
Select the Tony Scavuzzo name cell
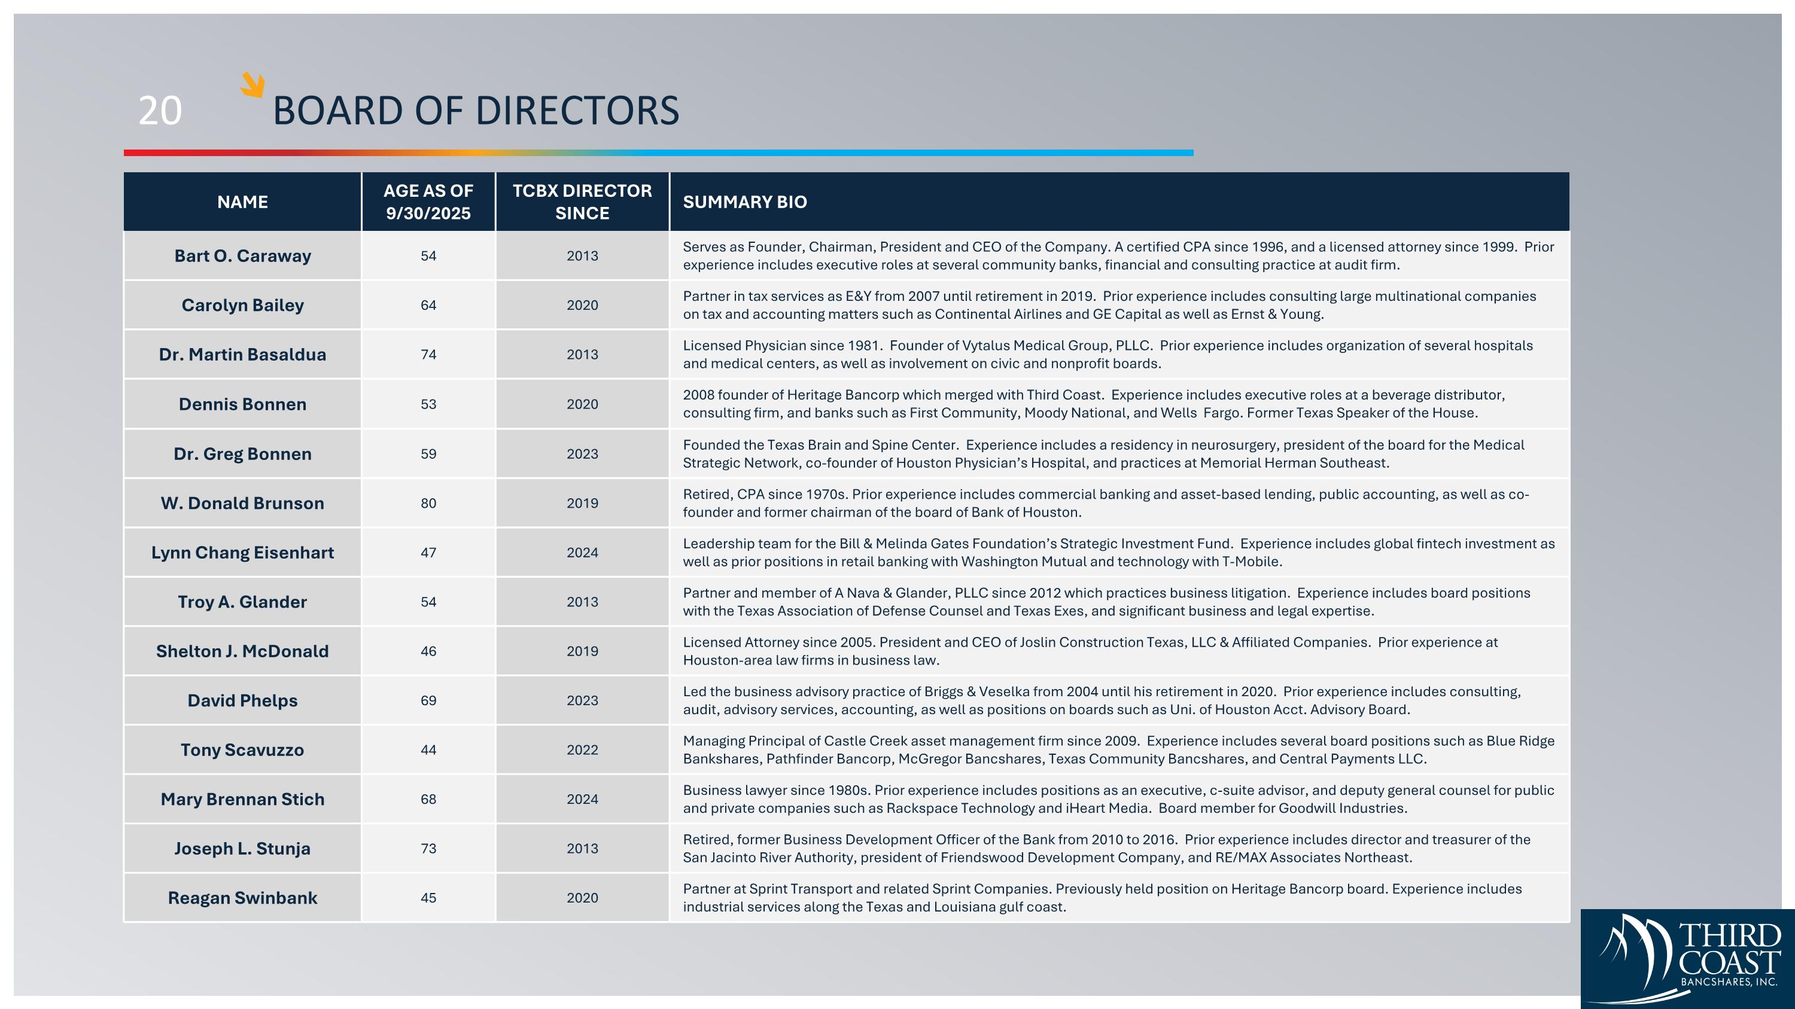pyautogui.click(x=242, y=750)
